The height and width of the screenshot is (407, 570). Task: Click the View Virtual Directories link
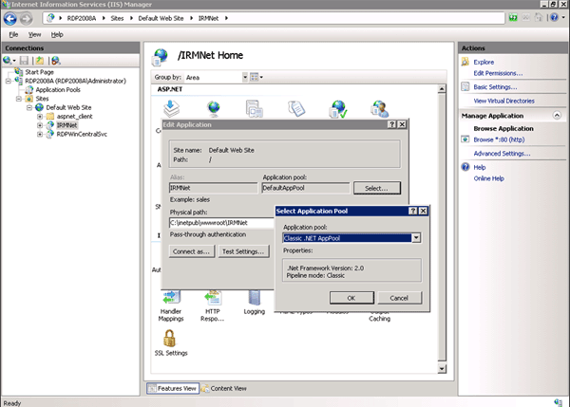(x=503, y=101)
